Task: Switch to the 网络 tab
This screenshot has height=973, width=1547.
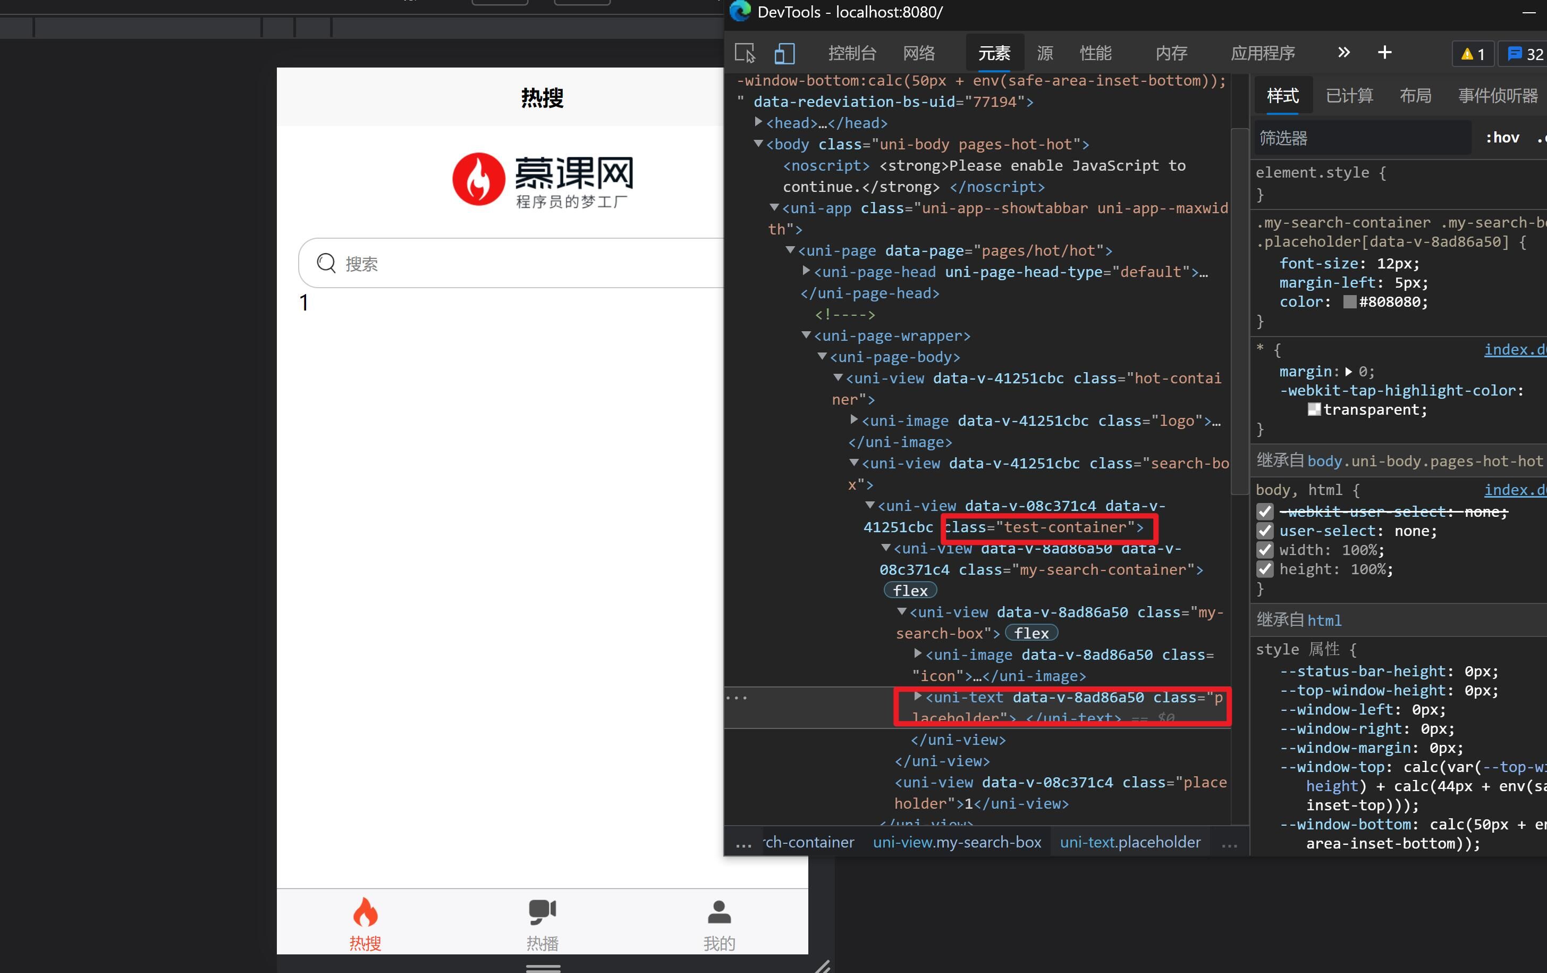Action: coord(919,53)
